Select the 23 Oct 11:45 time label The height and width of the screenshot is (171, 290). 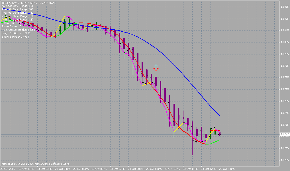coord(190,169)
